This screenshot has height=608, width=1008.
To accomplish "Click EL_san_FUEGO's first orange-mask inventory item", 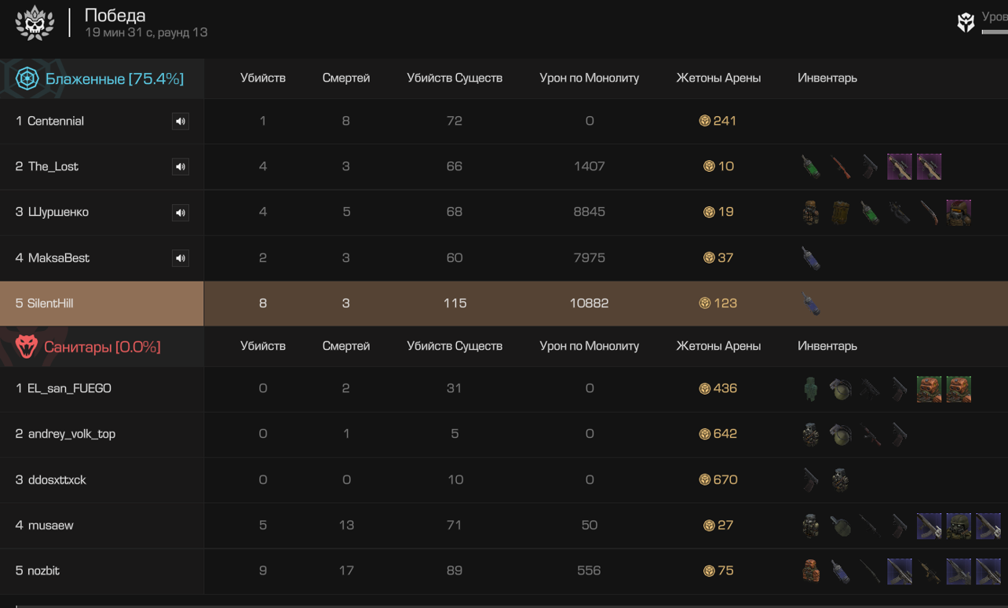I will click(x=929, y=389).
